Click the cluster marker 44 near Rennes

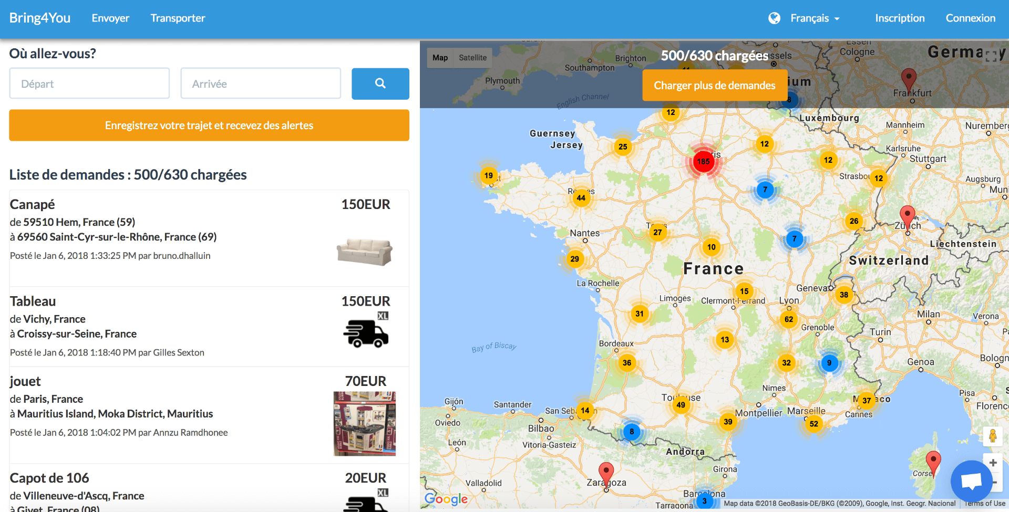coord(581,198)
